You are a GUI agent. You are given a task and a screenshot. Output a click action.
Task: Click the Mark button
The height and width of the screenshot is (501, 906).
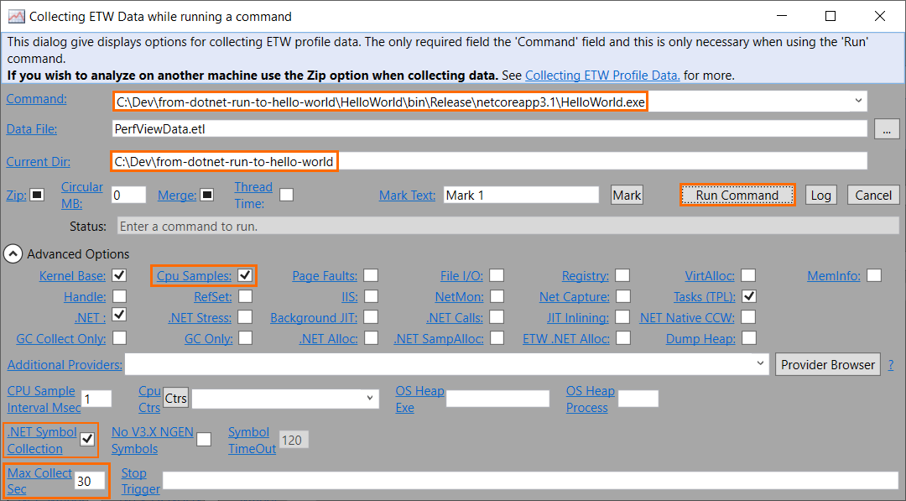[627, 195]
